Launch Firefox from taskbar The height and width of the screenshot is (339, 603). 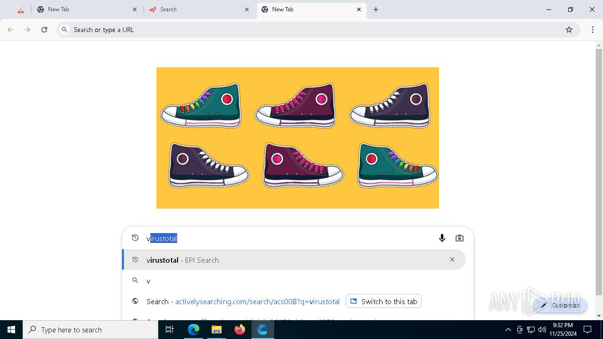coord(240,330)
